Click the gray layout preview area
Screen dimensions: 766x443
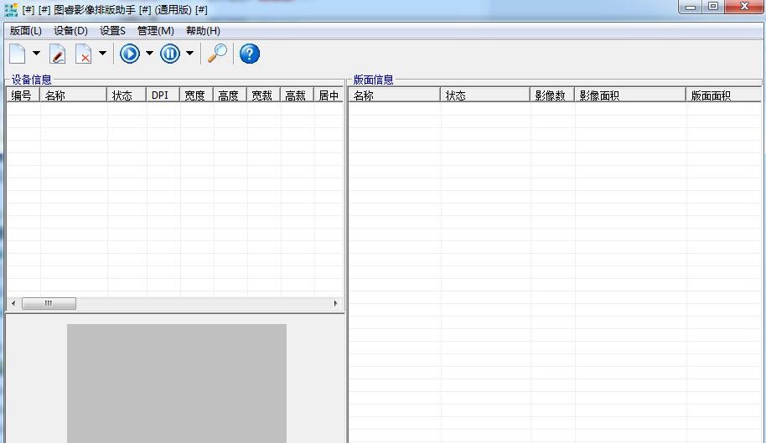click(177, 384)
